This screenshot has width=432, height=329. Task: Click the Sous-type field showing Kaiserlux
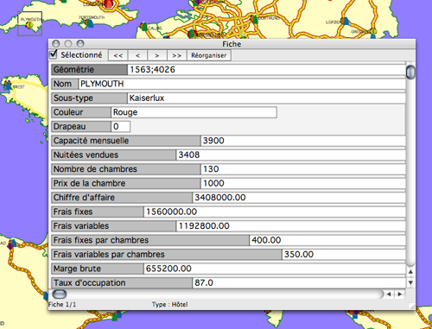[266, 98]
